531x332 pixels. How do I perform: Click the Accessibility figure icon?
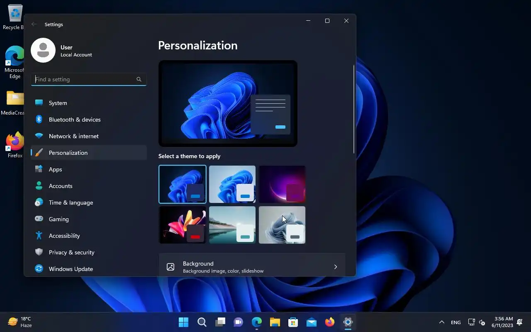(39, 235)
